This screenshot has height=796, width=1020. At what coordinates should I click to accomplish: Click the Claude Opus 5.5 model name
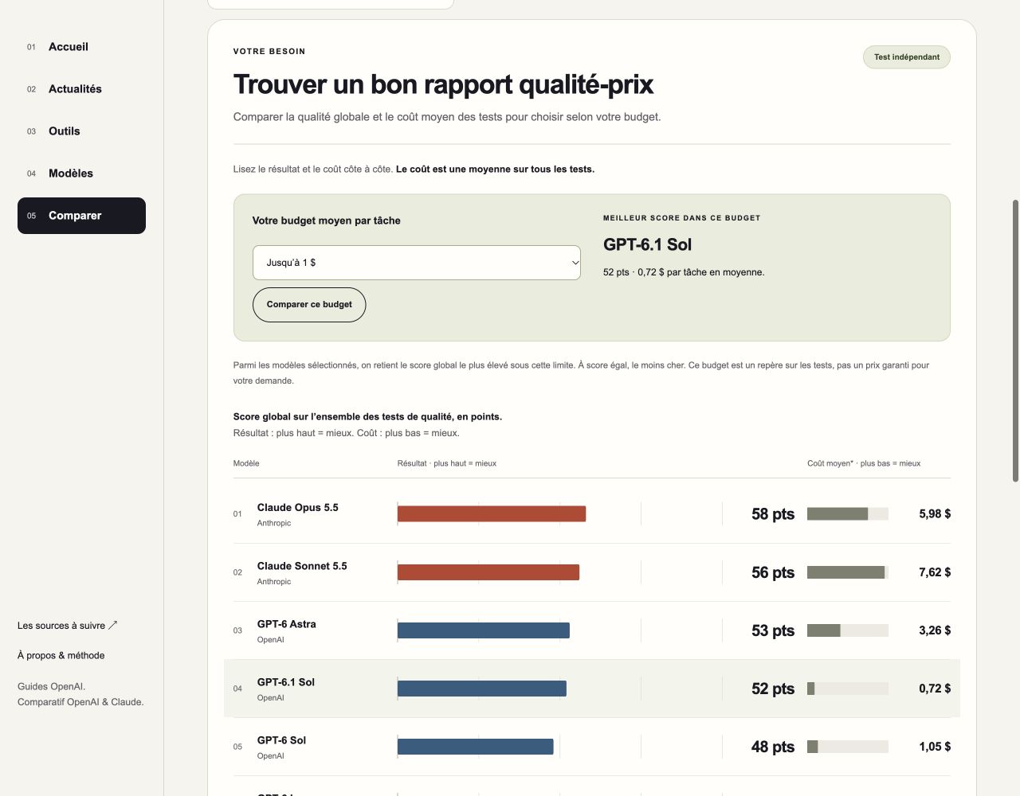(298, 508)
